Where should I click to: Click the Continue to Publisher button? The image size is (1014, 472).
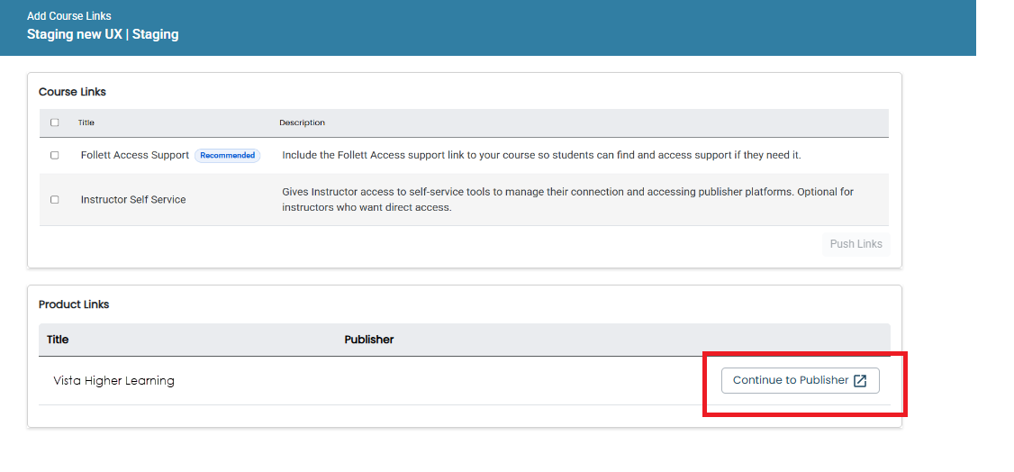point(800,380)
